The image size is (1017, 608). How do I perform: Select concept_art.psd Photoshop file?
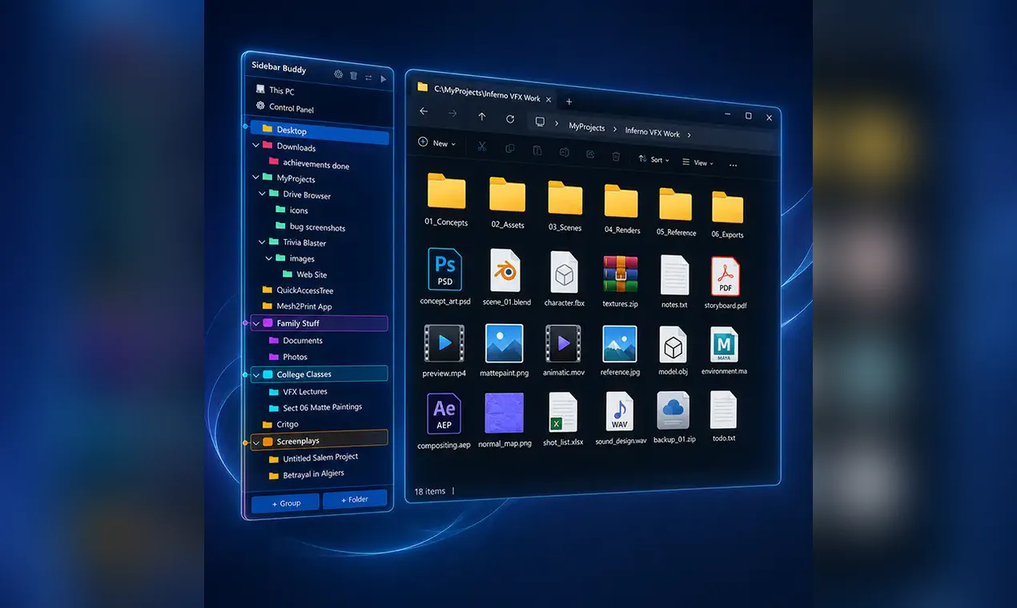tap(445, 277)
